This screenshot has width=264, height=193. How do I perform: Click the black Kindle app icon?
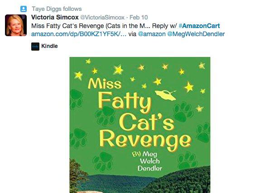(x=35, y=47)
